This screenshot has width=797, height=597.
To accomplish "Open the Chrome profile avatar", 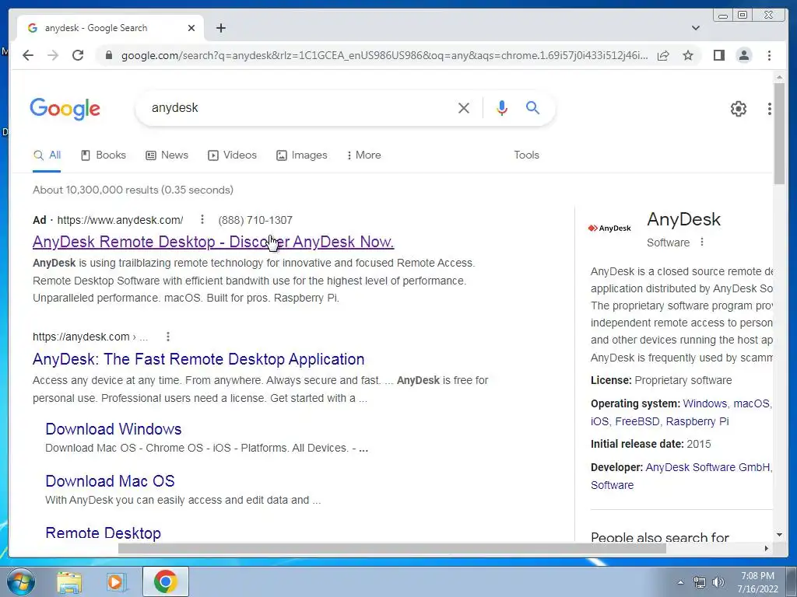I will (743, 55).
